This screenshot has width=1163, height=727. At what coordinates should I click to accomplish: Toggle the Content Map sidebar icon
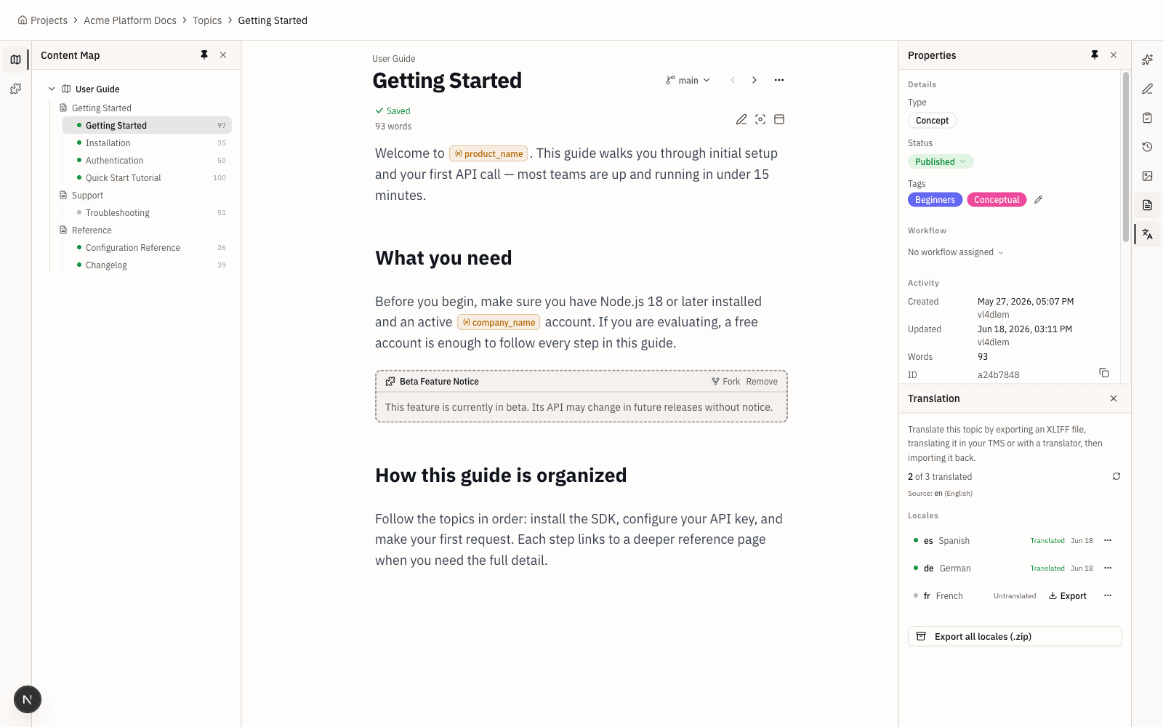[x=15, y=60]
